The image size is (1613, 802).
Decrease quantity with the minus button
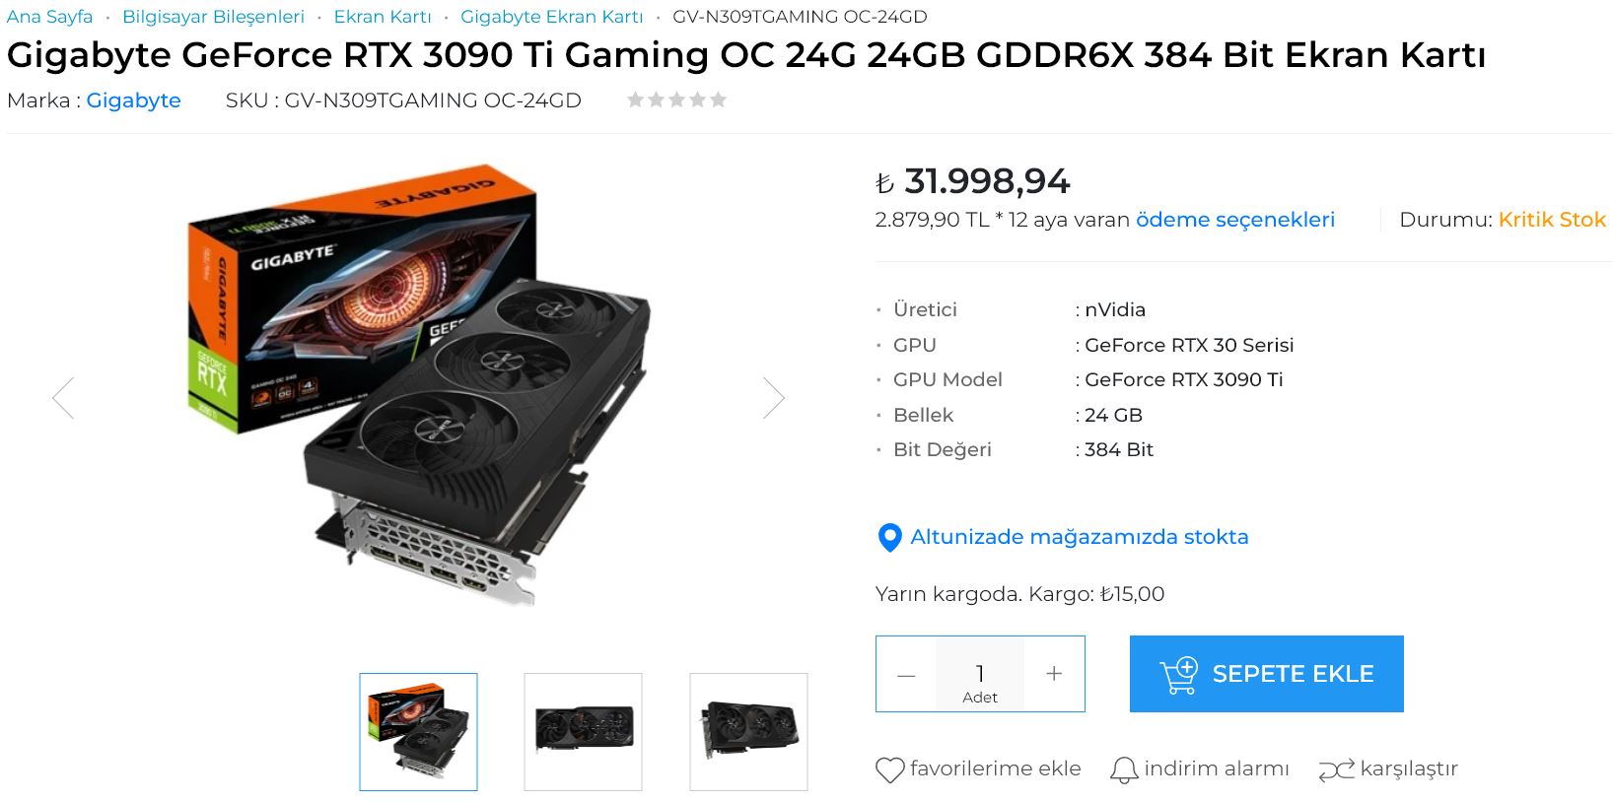click(906, 674)
